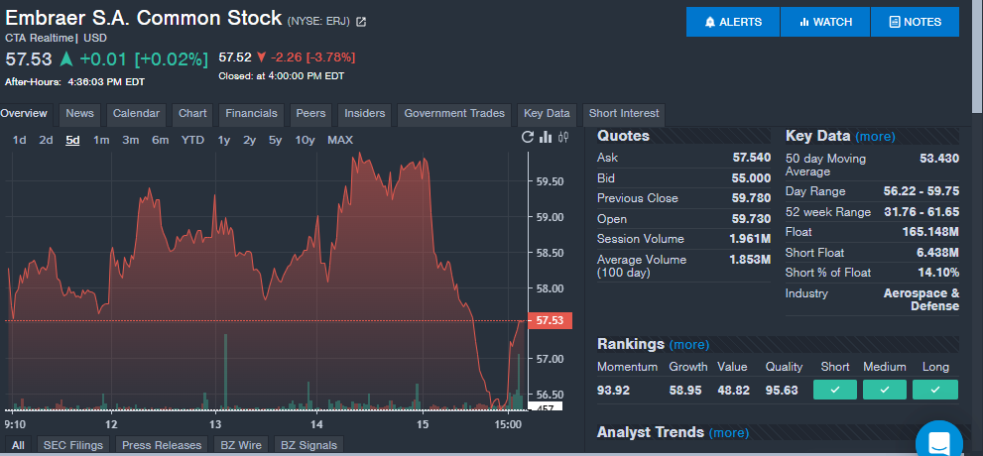Toggle the Long ranking checkmark
Viewport: 983px width, 456px height.
coord(935,390)
